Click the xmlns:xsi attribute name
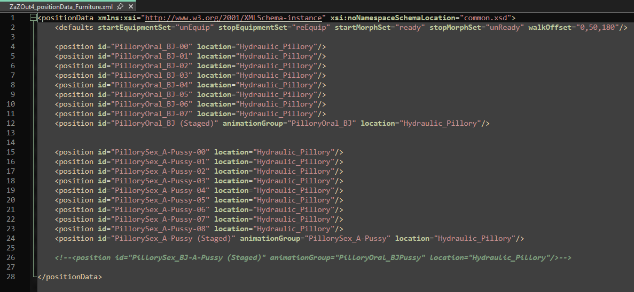 (x=117, y=18)
